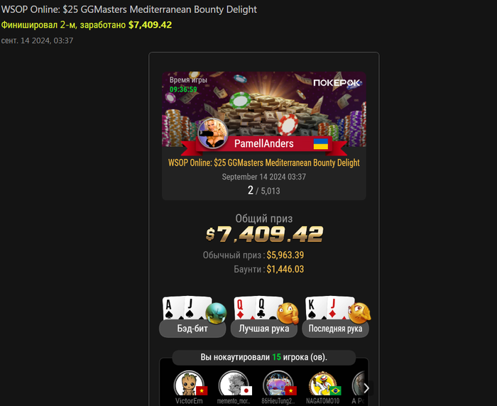Show next knocked-out players with right chevron
This screenshot has height=406, width=497.
366,388
